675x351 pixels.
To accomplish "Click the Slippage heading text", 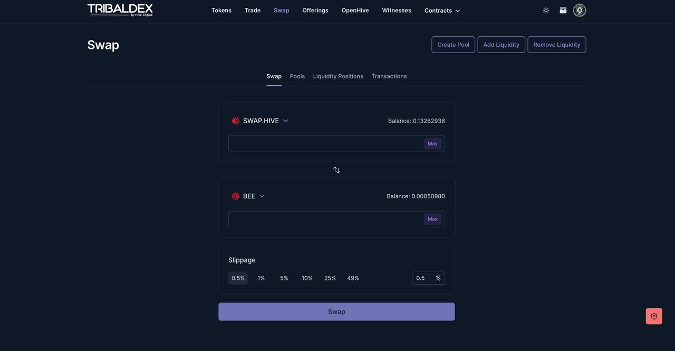I will (242, 260).
